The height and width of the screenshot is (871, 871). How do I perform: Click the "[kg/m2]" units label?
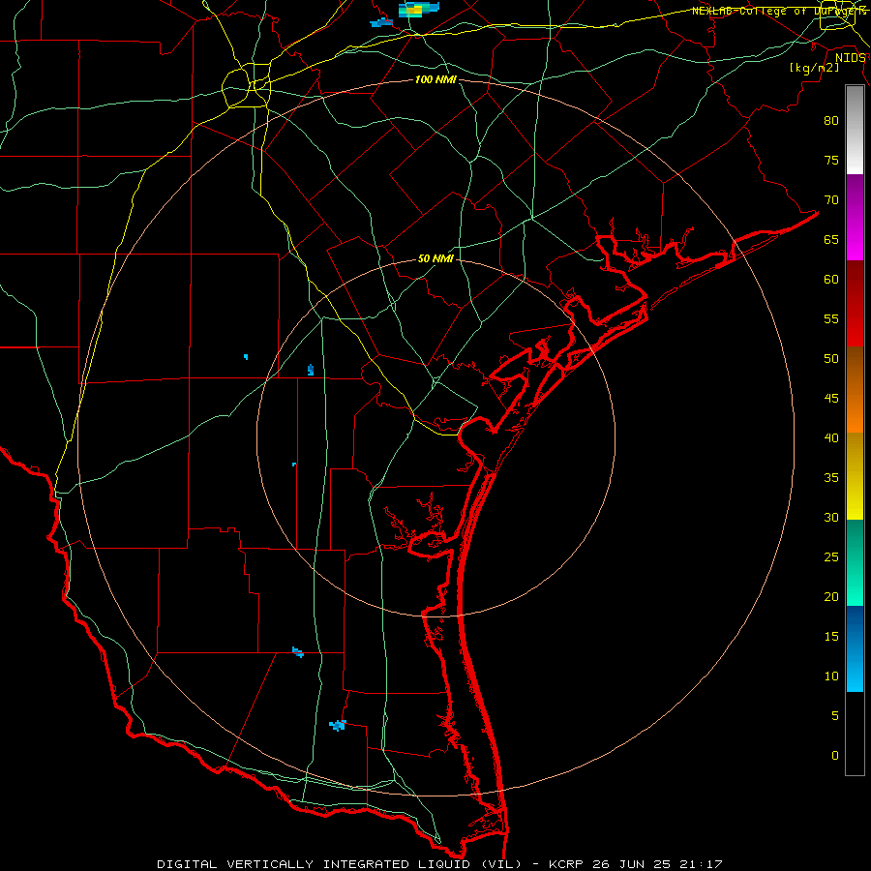point(814,68)
